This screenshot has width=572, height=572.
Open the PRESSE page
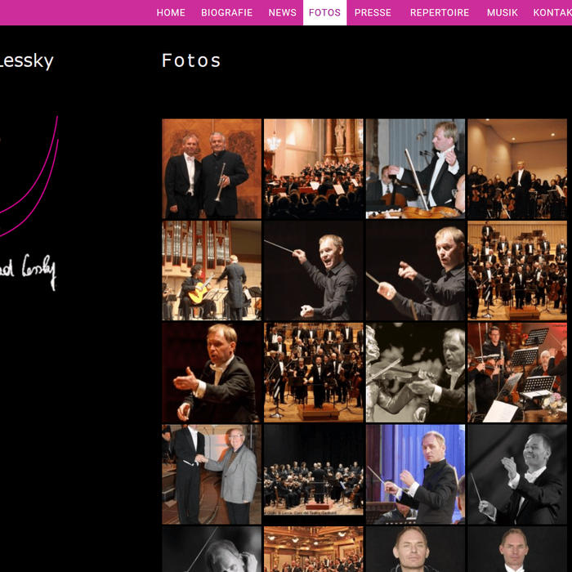373,13
